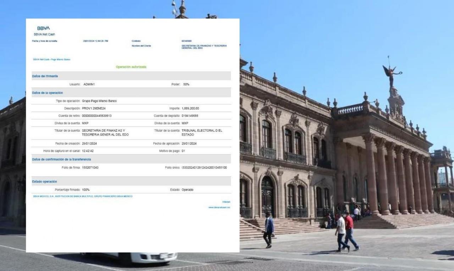Click the 'Cuenta de retiro:' label
454x271 pixels.
(70, 116)
